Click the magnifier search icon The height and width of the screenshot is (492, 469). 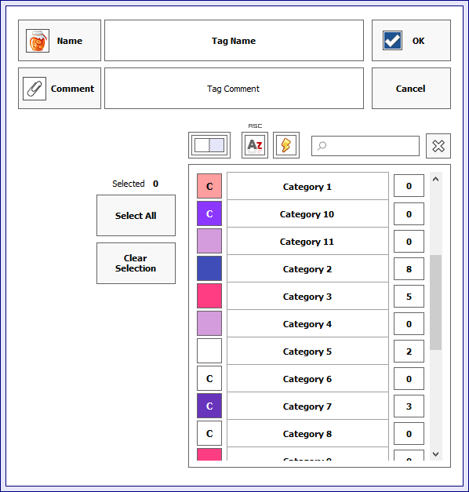point(322,146)
